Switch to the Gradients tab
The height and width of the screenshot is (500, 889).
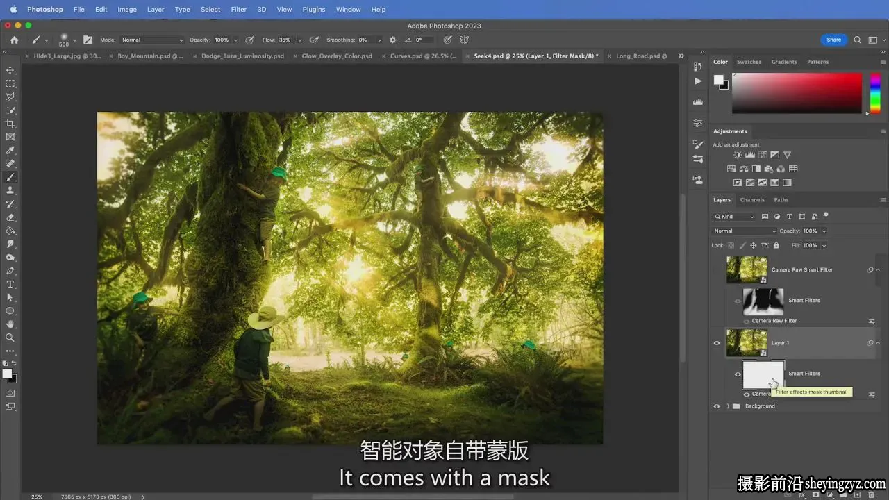click(784, 62)
